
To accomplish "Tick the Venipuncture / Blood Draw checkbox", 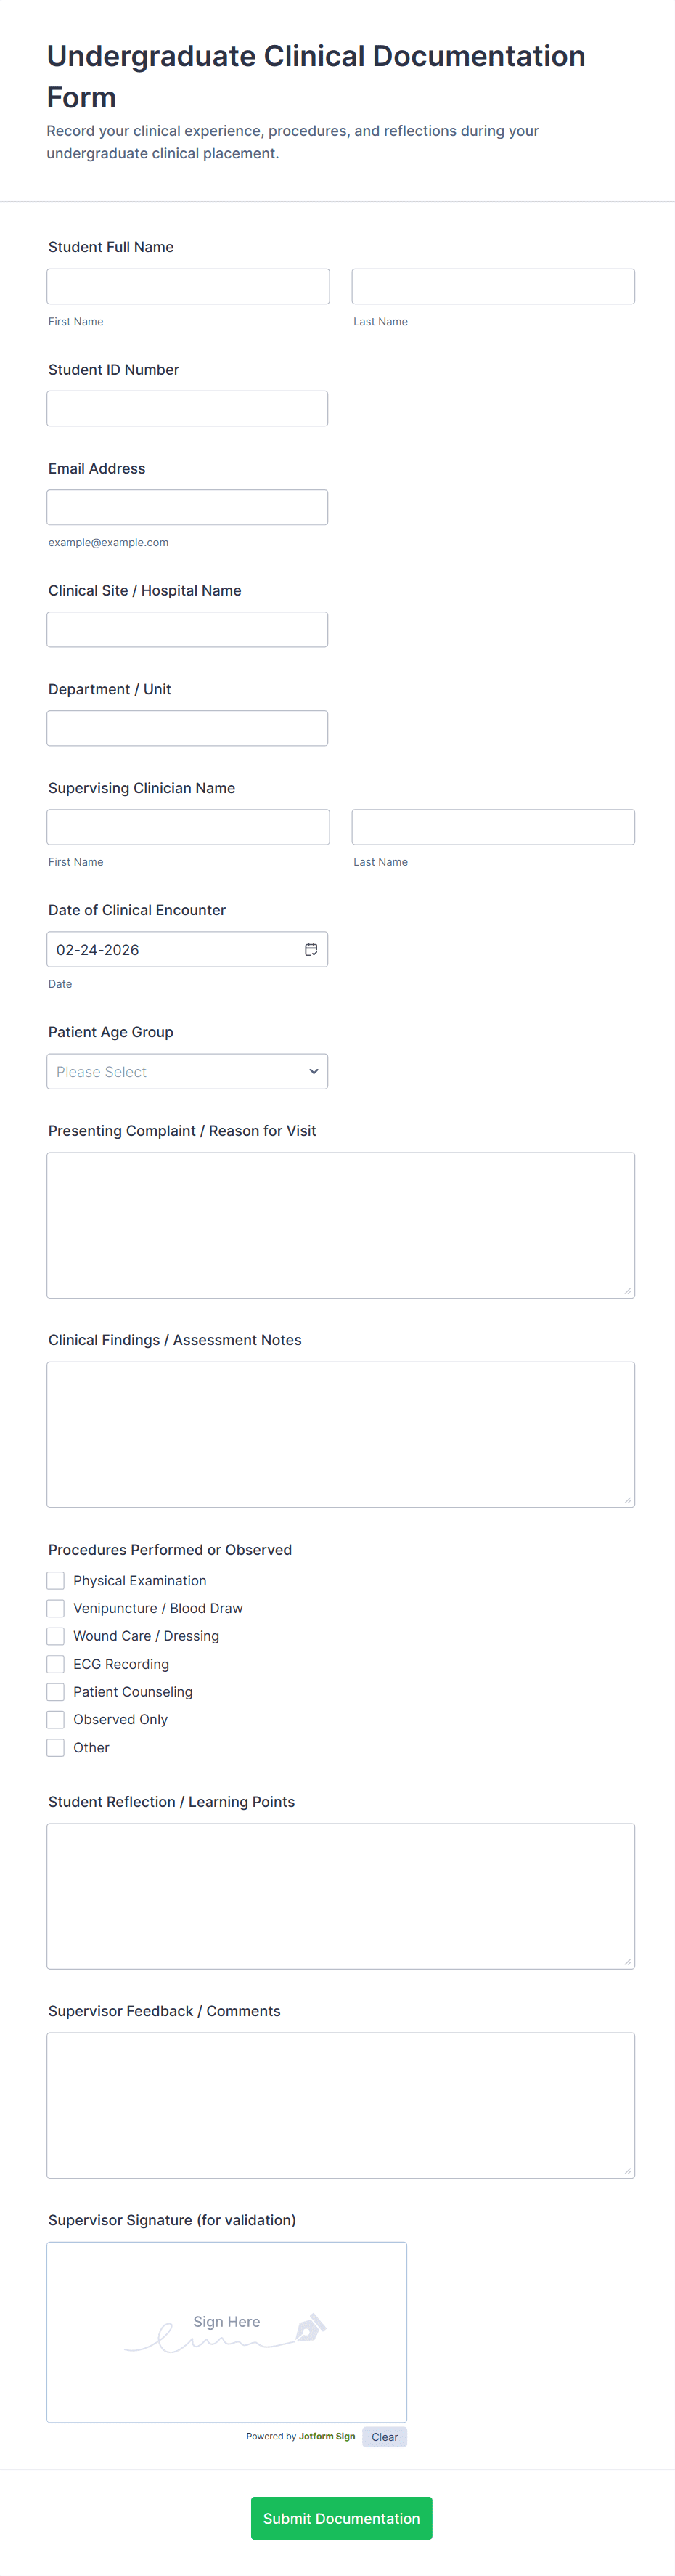I will [56, 1608].
